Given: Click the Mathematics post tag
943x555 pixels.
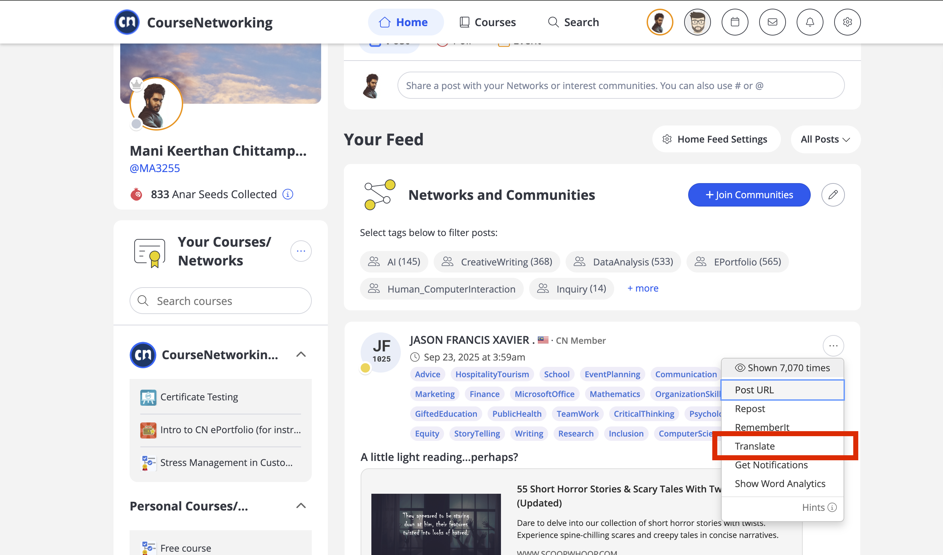Looking at the screenshot, I should click(614, 394).
